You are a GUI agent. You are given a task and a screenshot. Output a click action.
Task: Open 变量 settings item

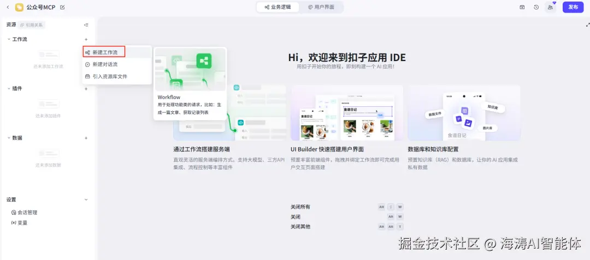(20, 223)
